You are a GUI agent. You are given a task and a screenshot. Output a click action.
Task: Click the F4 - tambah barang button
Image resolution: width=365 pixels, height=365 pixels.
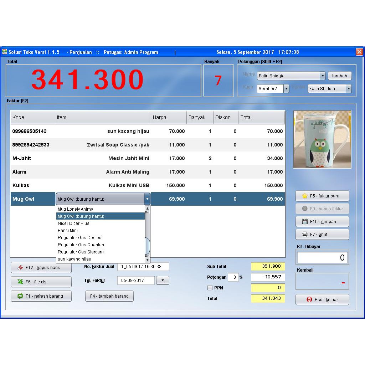pyautogui.click(x=109, y=296)
